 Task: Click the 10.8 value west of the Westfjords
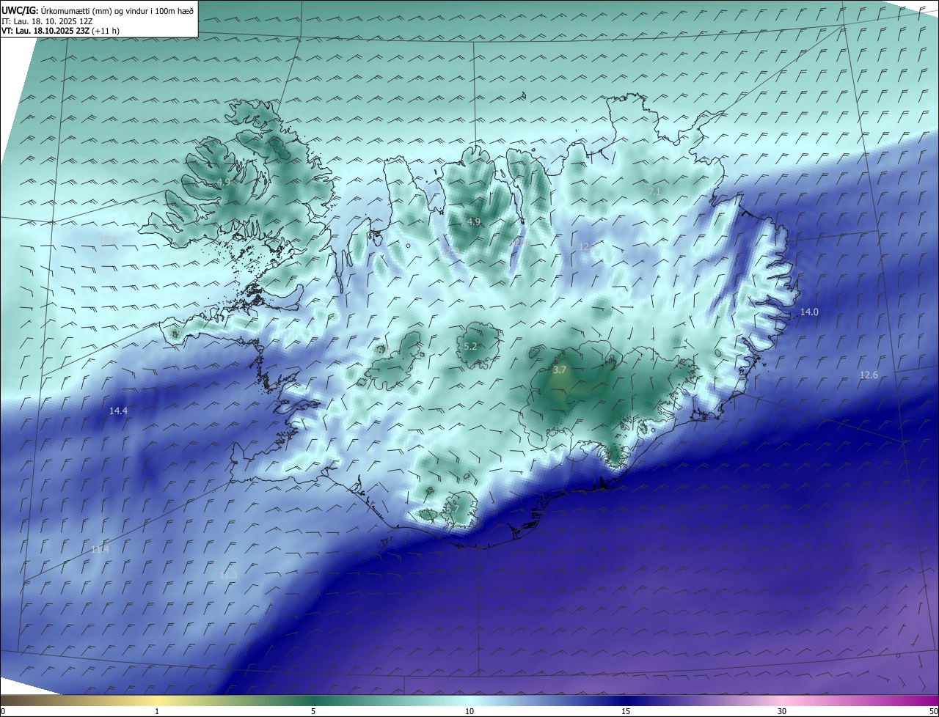[108, 240]
